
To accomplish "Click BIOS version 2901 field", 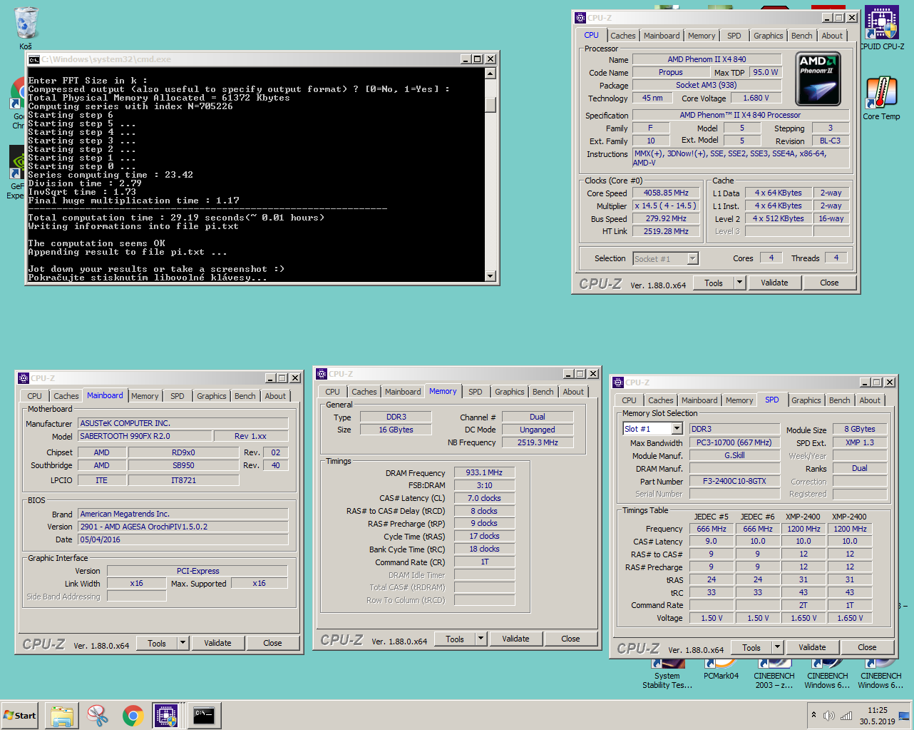I will pyautogui.click(x=183, y=527).
